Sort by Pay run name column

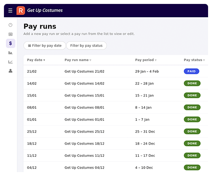78,60
